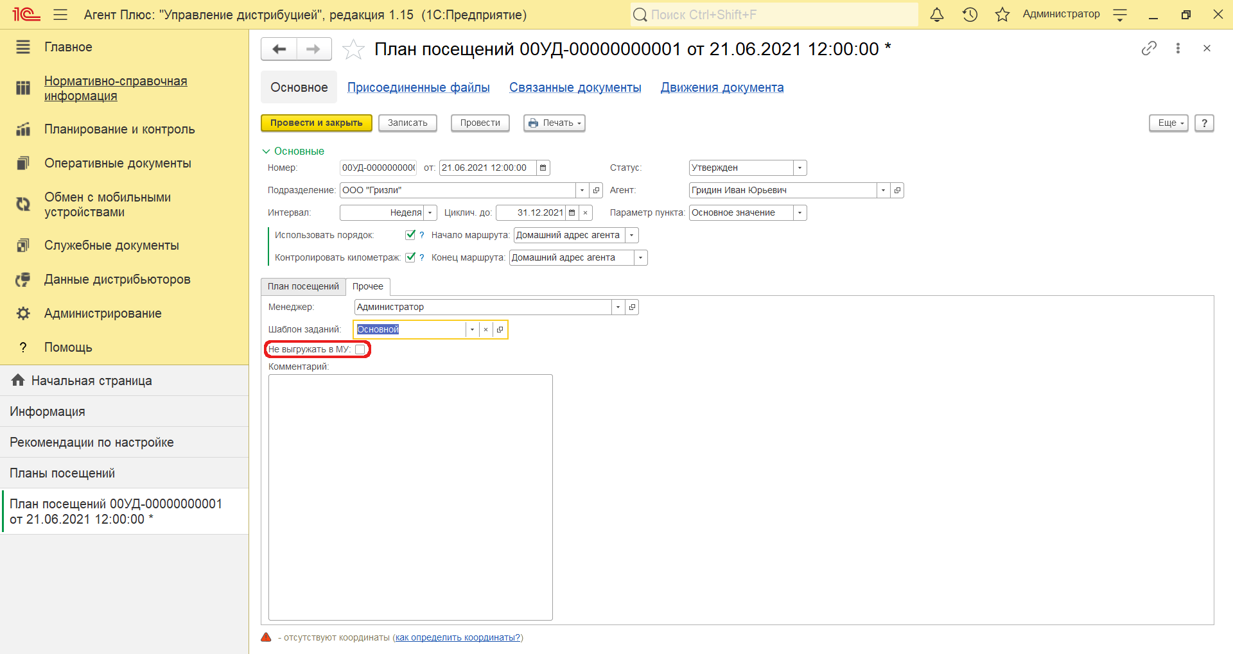Switch to the План посещений tab
This screenshot has width=1233, height=654.
pyautogui.click(x=303, y=287)
